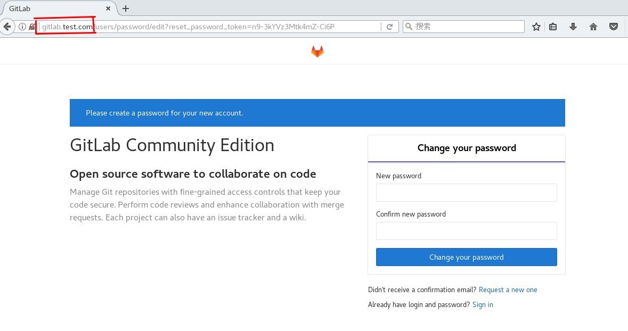628x331 pixels.
Task: Click the browser back arrow button
Action: tap(7, 27)
